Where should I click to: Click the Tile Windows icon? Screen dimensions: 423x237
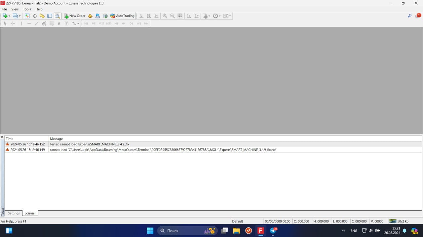(180, 16)
